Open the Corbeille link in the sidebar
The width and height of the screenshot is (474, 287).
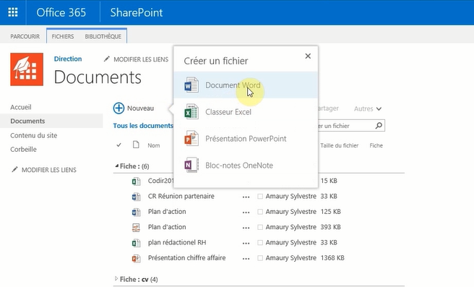coord(23,149)
